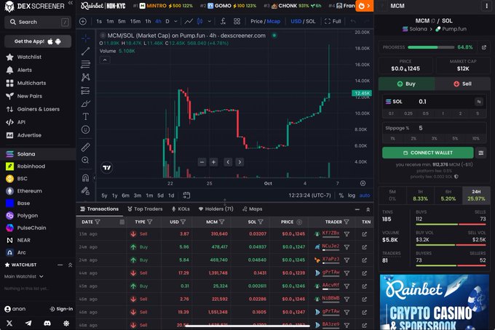Open TYPE column filter

(x=150, y=222)
